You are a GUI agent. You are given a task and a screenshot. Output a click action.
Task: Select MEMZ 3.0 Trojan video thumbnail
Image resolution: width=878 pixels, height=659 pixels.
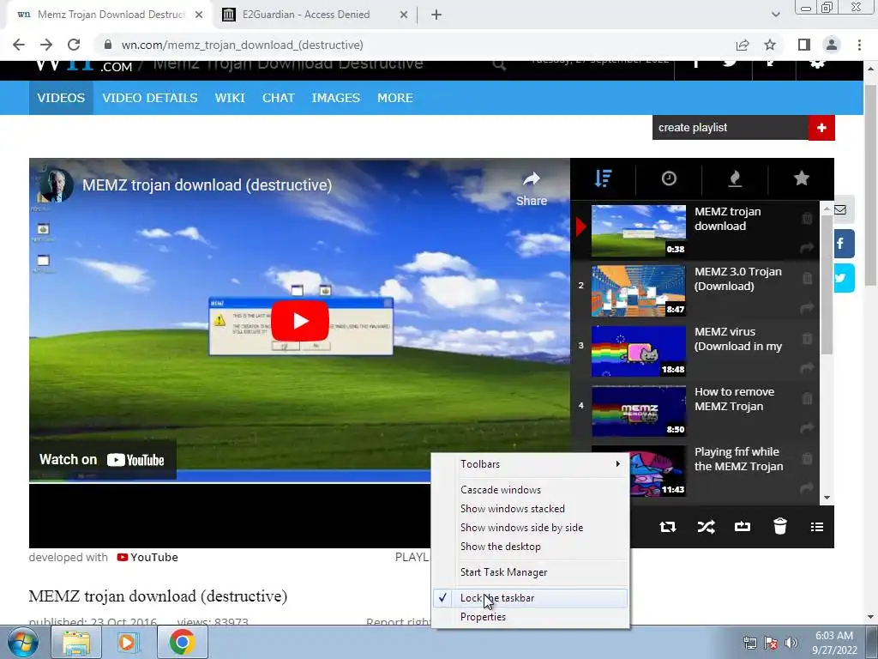pos(638,291)
